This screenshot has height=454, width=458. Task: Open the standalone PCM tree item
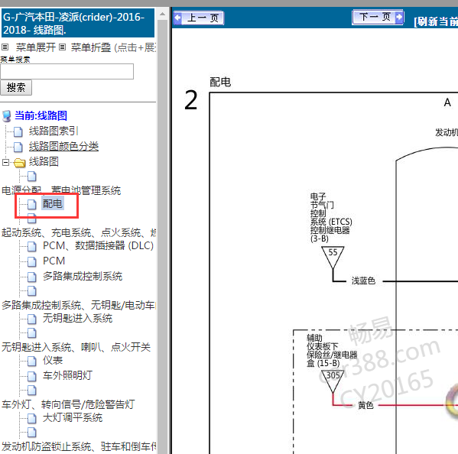tap(54, 261)
